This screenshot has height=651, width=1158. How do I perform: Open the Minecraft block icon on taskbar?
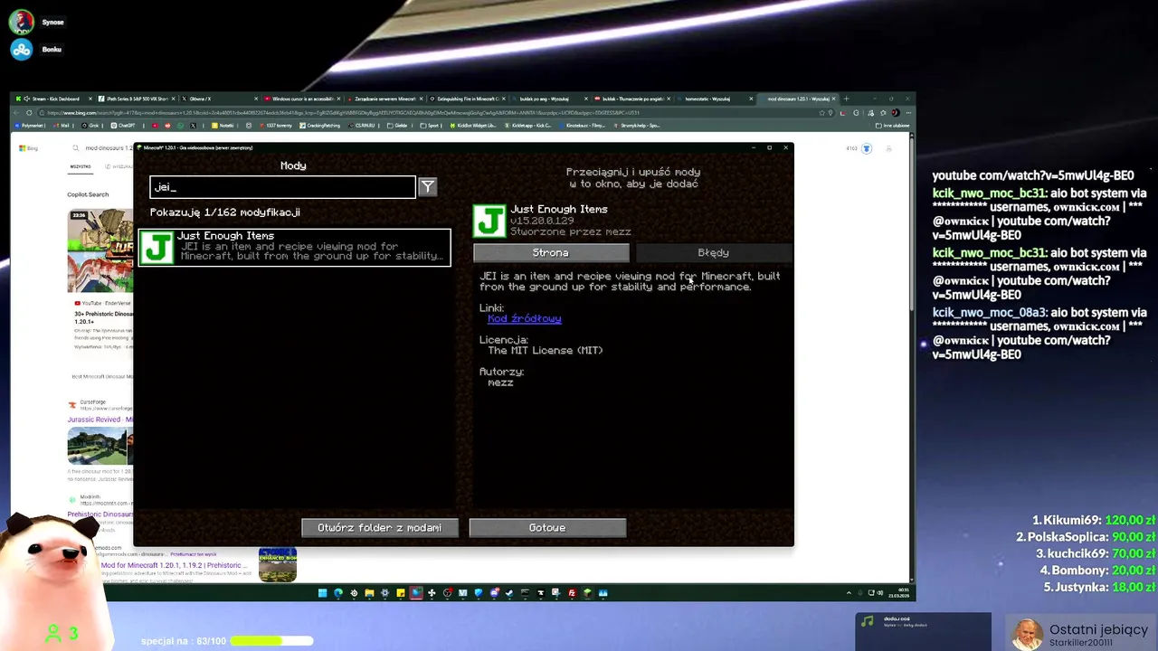587,593
